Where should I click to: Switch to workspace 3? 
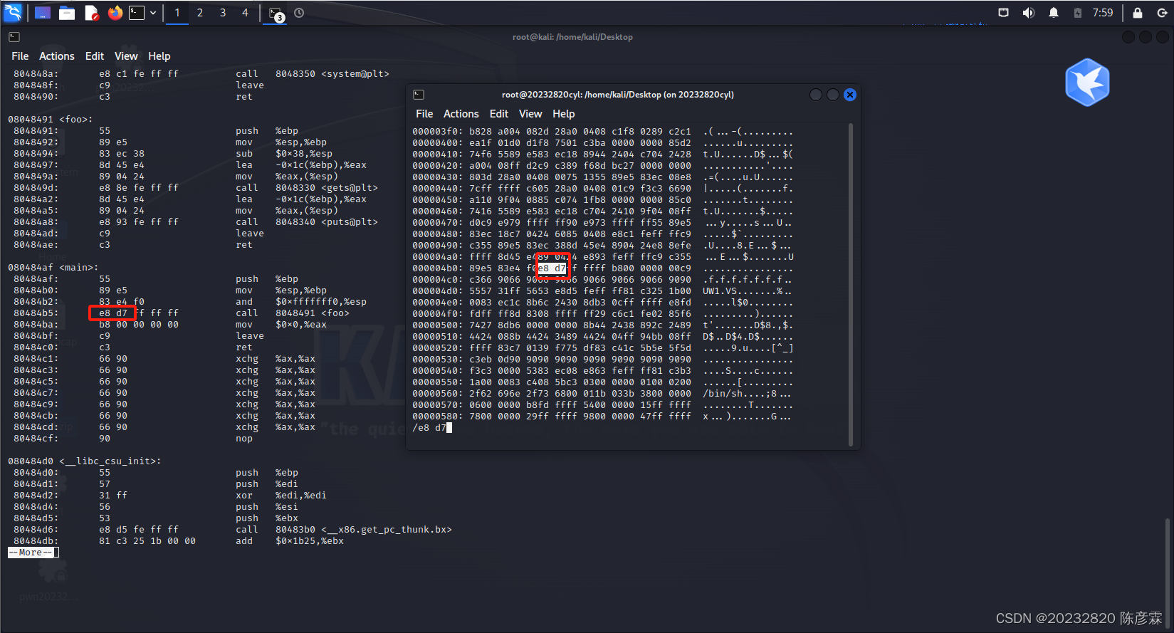223,13
